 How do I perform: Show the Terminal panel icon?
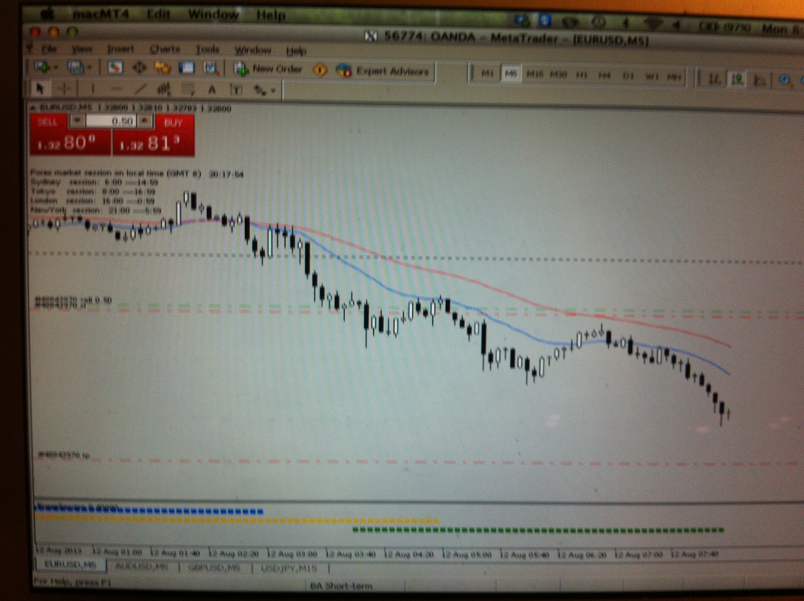pyautogui.click(x=186, y=68)
